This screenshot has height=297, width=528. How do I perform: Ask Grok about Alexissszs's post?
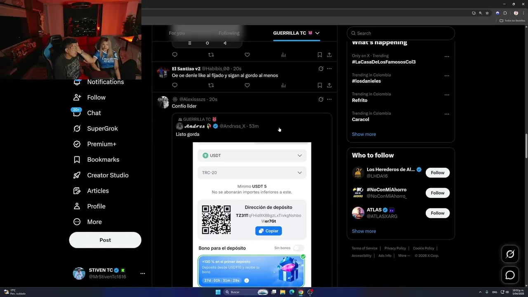point(321,99)
